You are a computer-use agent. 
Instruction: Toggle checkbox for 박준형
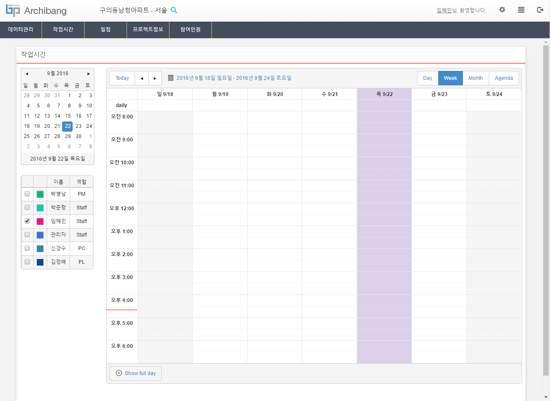coord(27,207)
